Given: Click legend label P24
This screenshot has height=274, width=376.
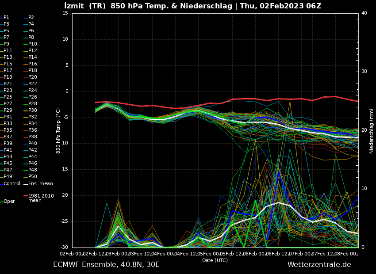Looking at the screenshot, I should 33,90.
